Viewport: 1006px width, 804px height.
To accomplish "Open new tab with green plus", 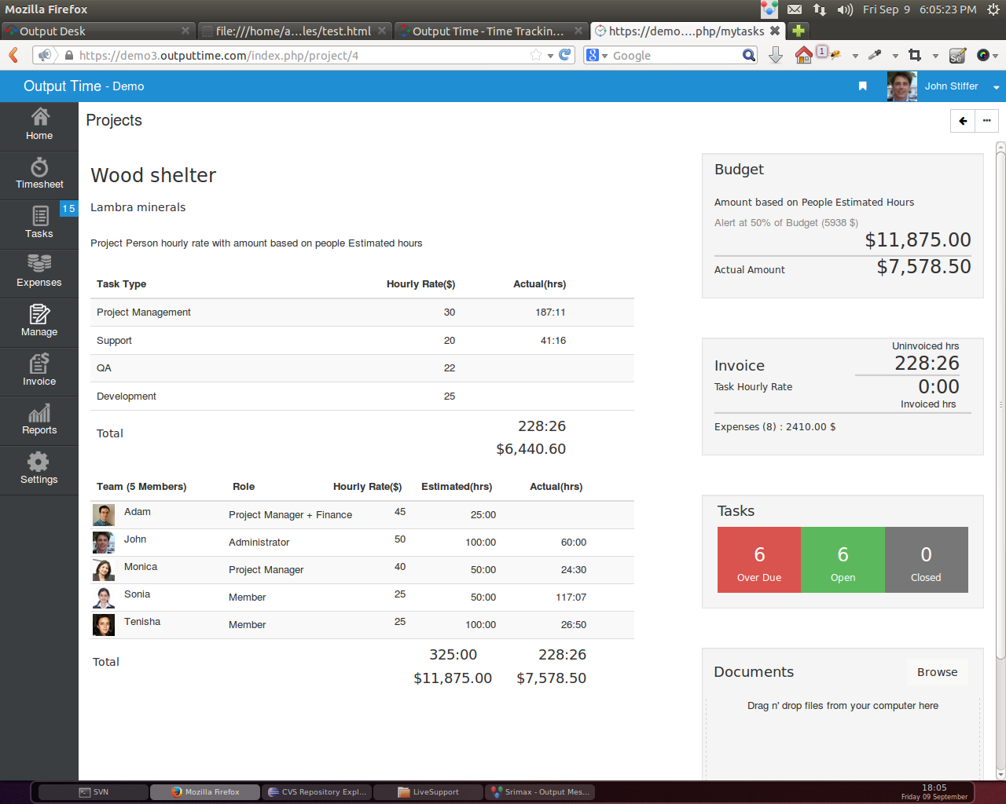I will (x=799, y=31).
